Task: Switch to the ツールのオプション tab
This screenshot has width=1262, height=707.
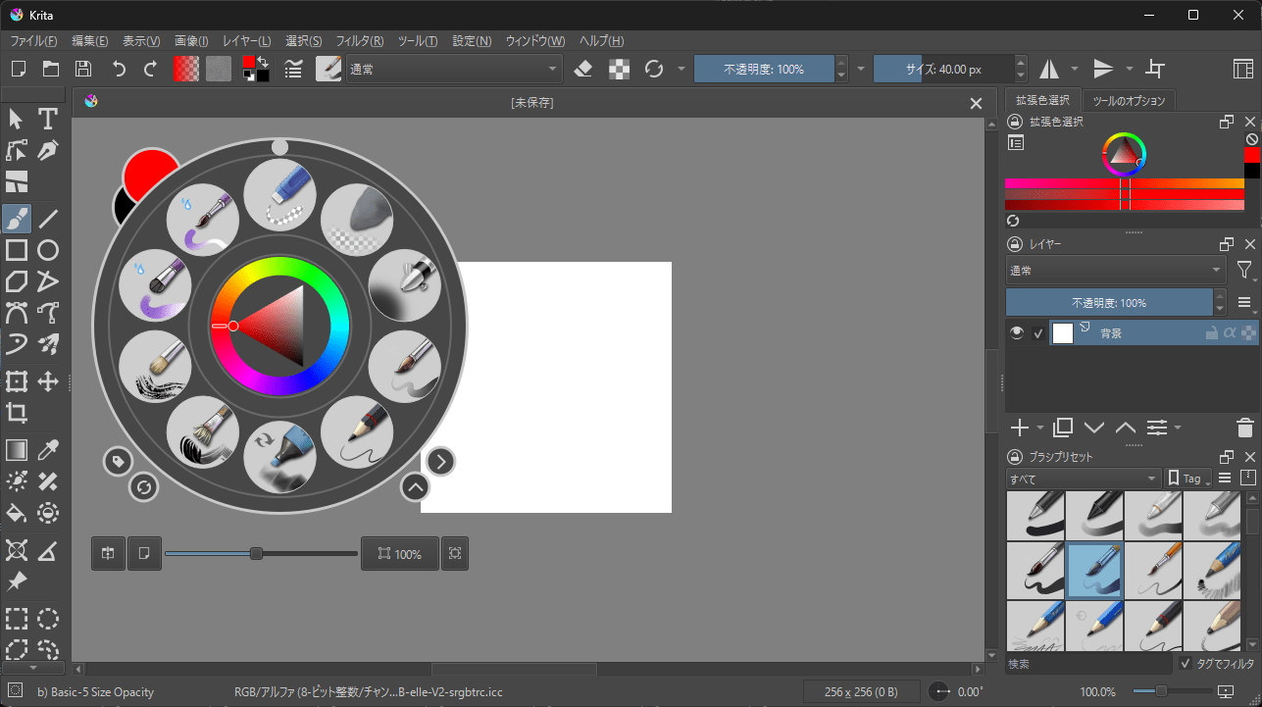Action: click(x=1130, y=99)
